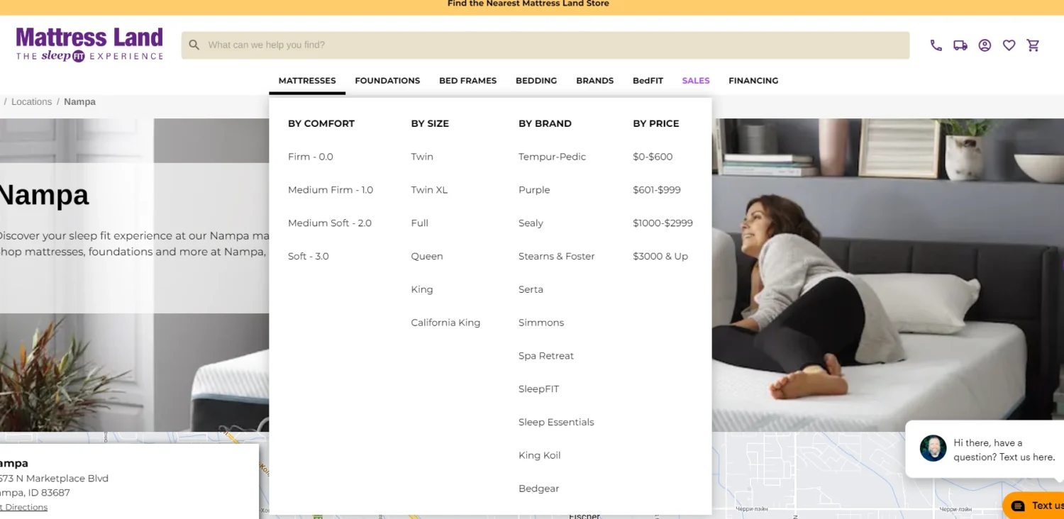This screenshot has height=519, width=1064.
Task: Browse the Tempur-Pedic brand
Action: 553,157
